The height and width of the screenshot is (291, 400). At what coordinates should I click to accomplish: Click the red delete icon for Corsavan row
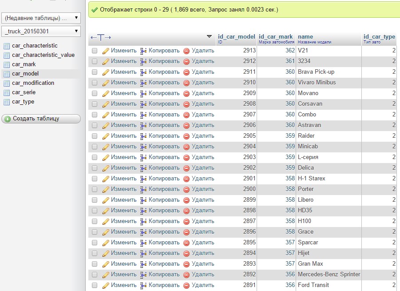tap(186, 104)
